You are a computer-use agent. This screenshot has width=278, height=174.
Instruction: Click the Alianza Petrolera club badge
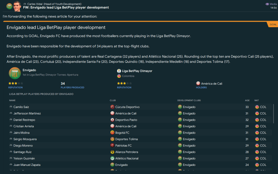tap(112, 152)
